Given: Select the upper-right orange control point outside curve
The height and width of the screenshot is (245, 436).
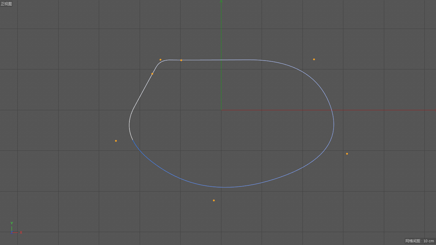Looking at the screenshot, I should [x=314, y=60].
